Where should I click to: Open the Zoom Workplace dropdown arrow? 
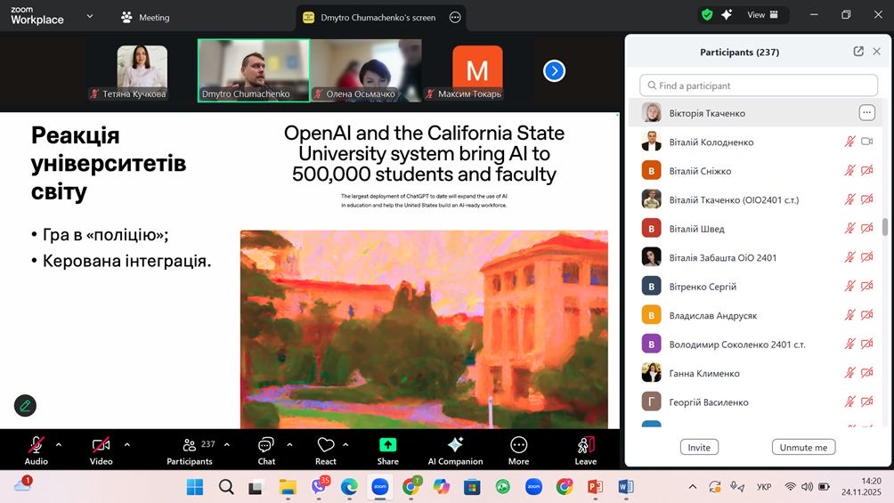click(x=89, y=16)
